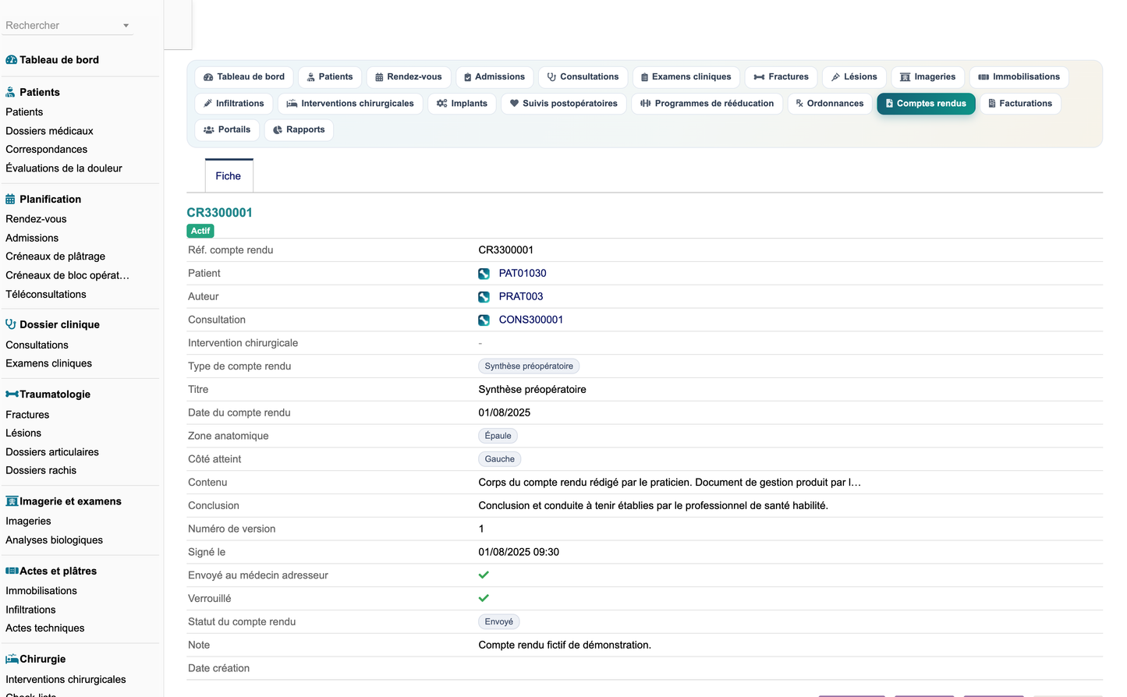Click the Actes et plâtres section icon
This screenshot has height=697, width=1127.
tap(12, 571)
